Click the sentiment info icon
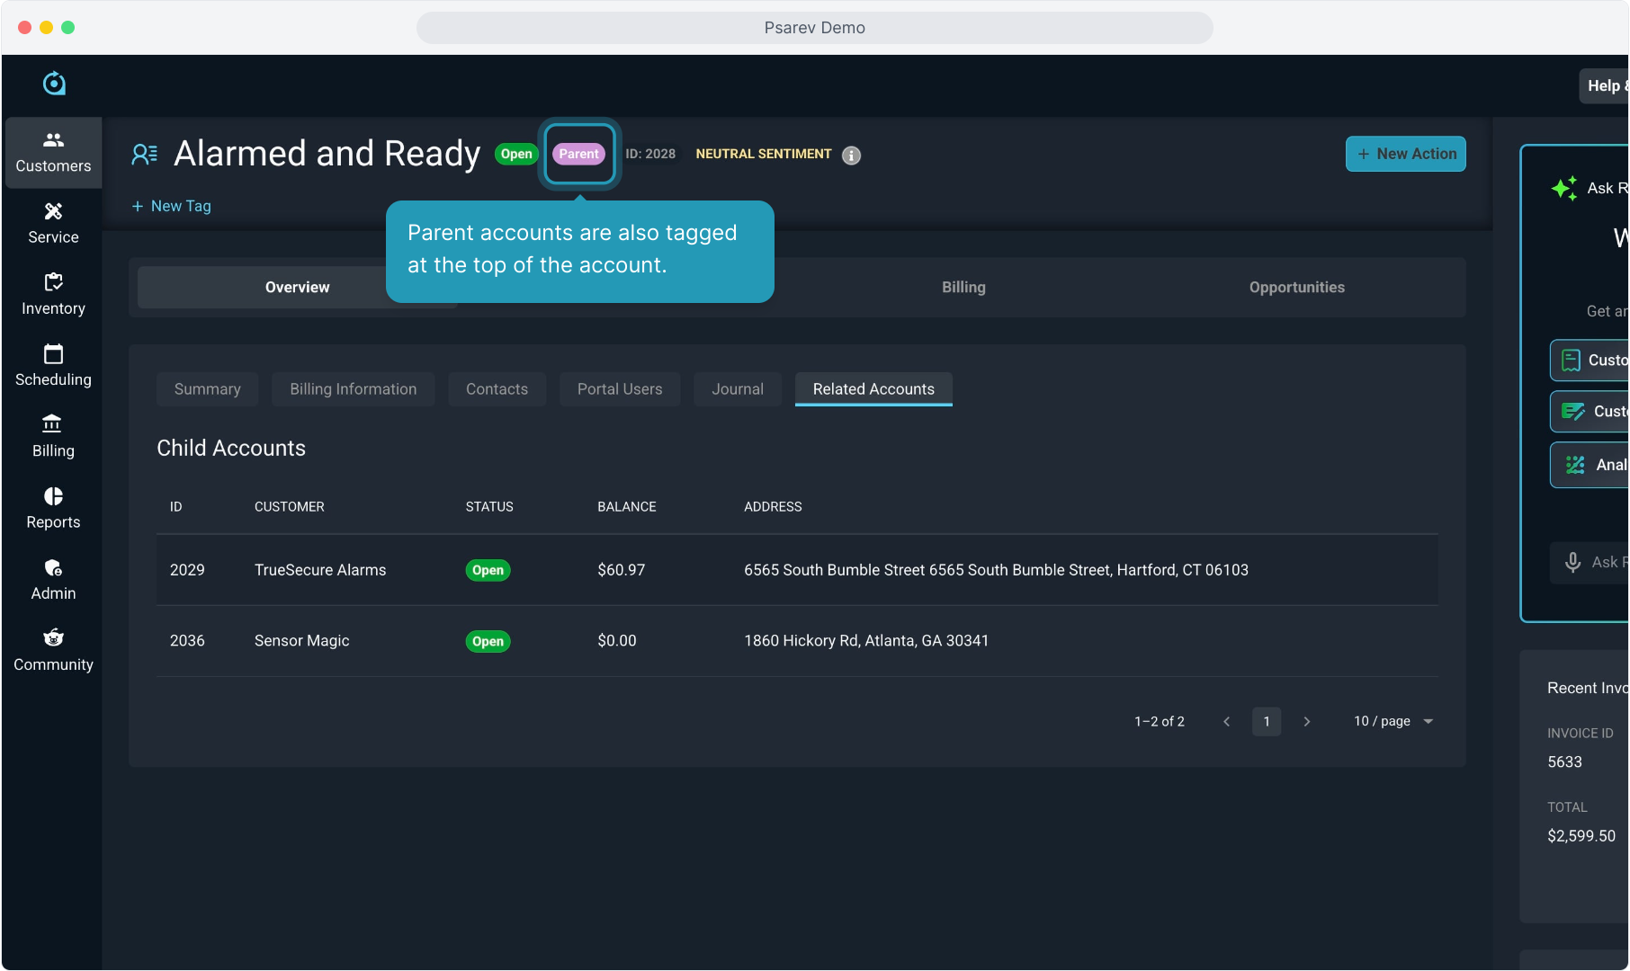Image resolution: width=1630 pixels, height=971 pixels. point(851,155)
